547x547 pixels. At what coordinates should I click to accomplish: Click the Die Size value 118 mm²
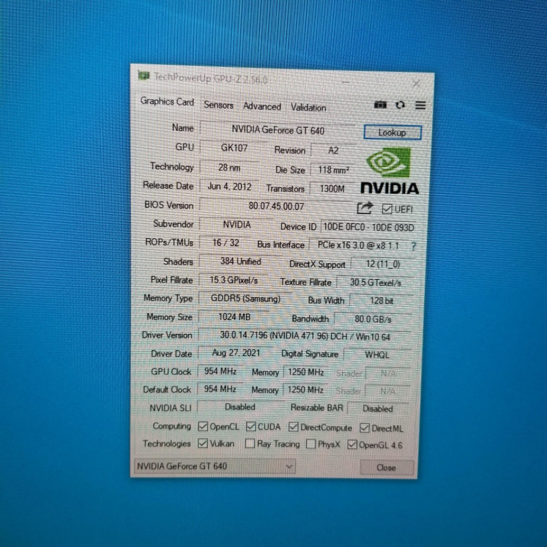[x=333, y=170]
